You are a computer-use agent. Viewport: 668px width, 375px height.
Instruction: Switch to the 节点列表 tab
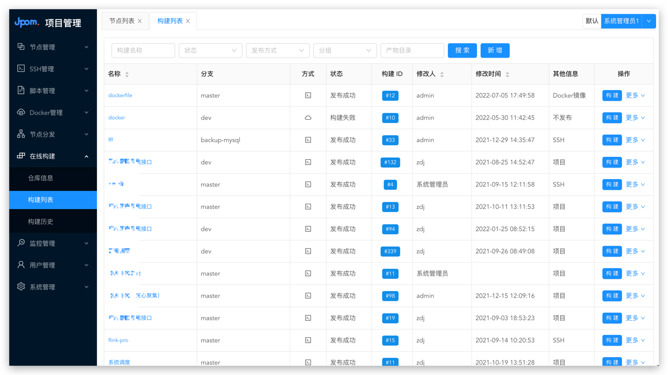[122, 21]
